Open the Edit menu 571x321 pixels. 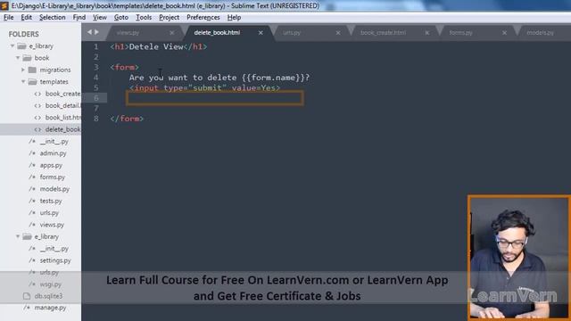pos(26,18)
